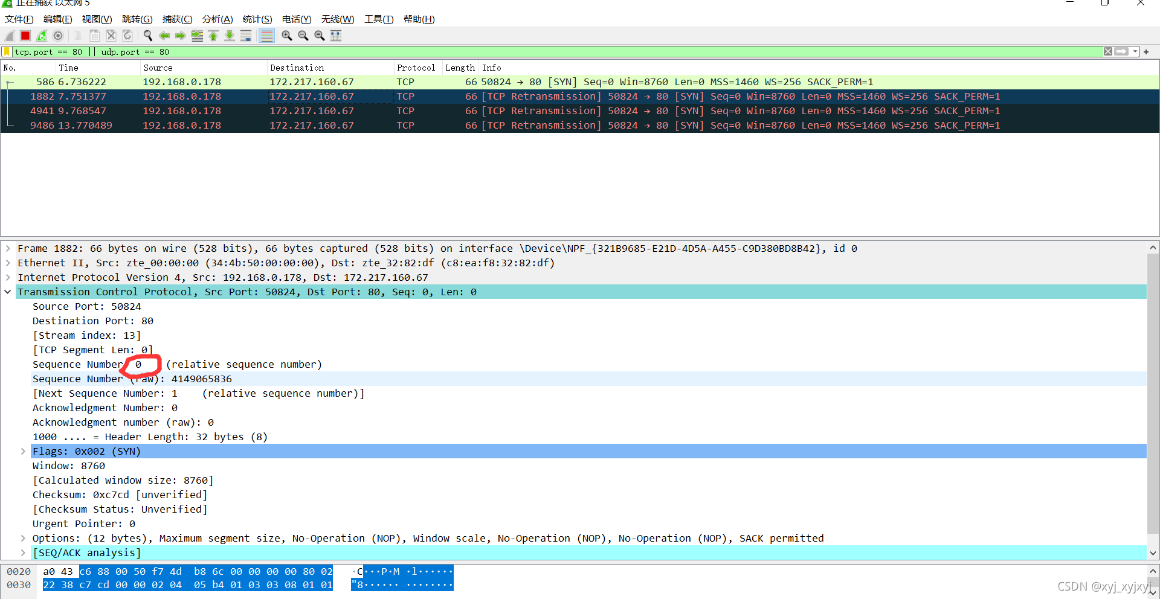This screenshot has height=599, width=1160.
Task: Add a filter button with plus
Action: (1146, 52)
